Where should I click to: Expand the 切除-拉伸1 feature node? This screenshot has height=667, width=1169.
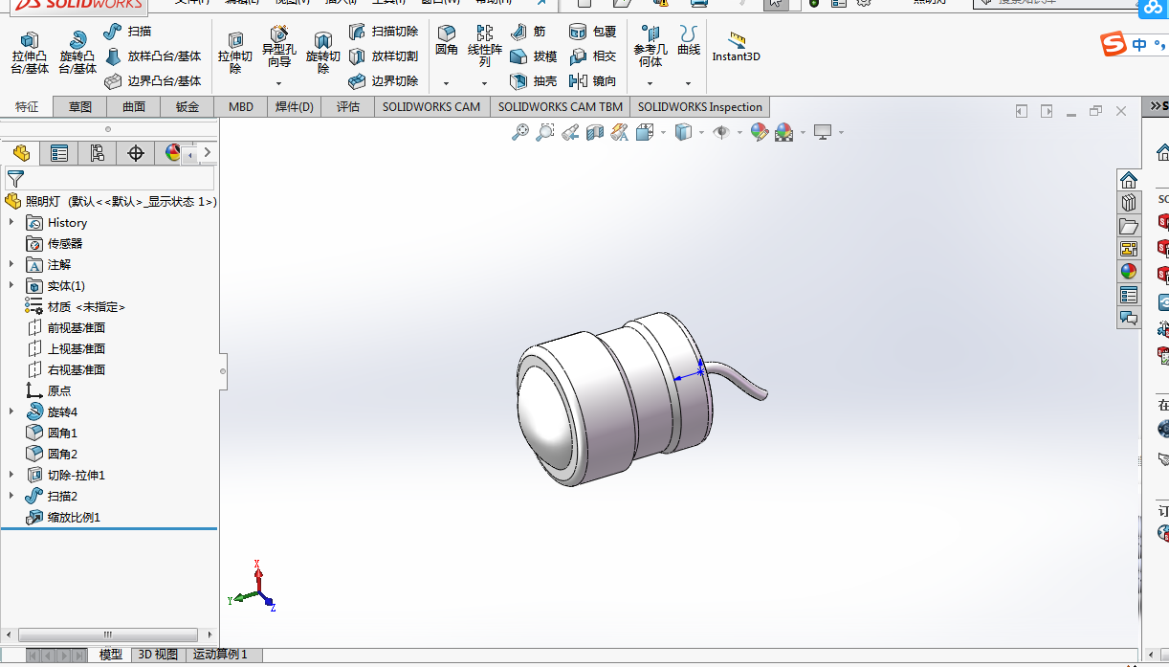click(x=11, y=475)
